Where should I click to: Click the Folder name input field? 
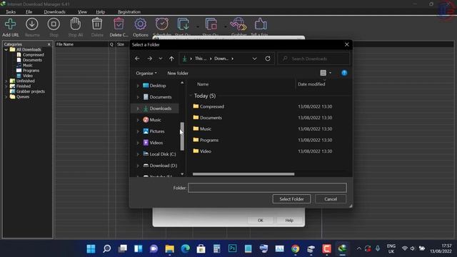(267, 188)
